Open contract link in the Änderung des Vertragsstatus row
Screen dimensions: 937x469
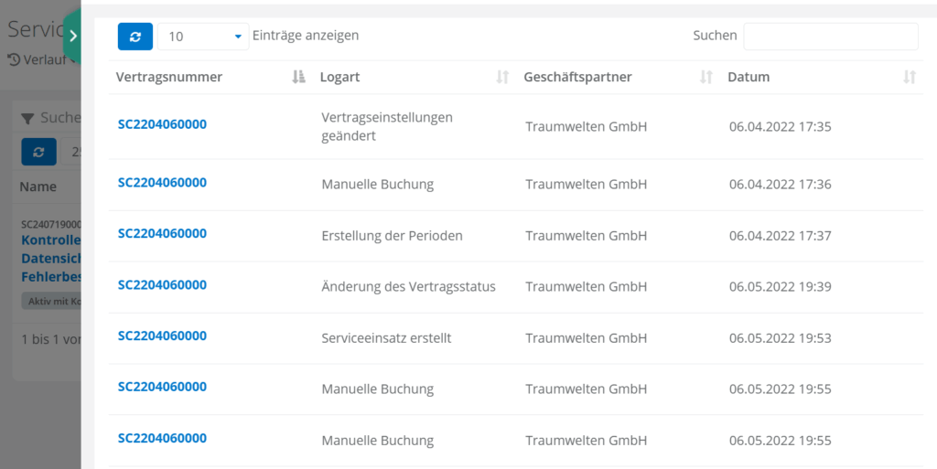162,285
